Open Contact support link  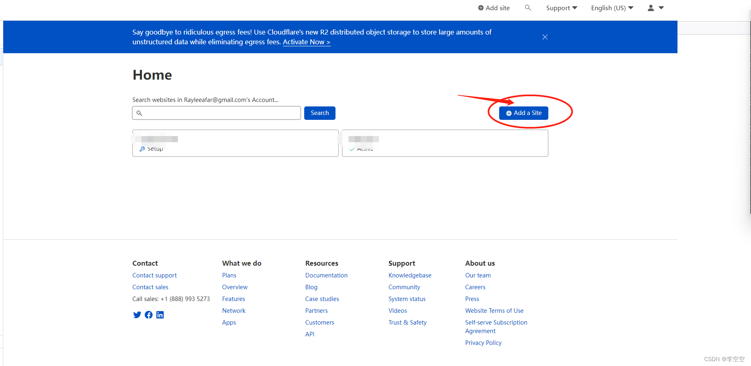pos(154,275)
